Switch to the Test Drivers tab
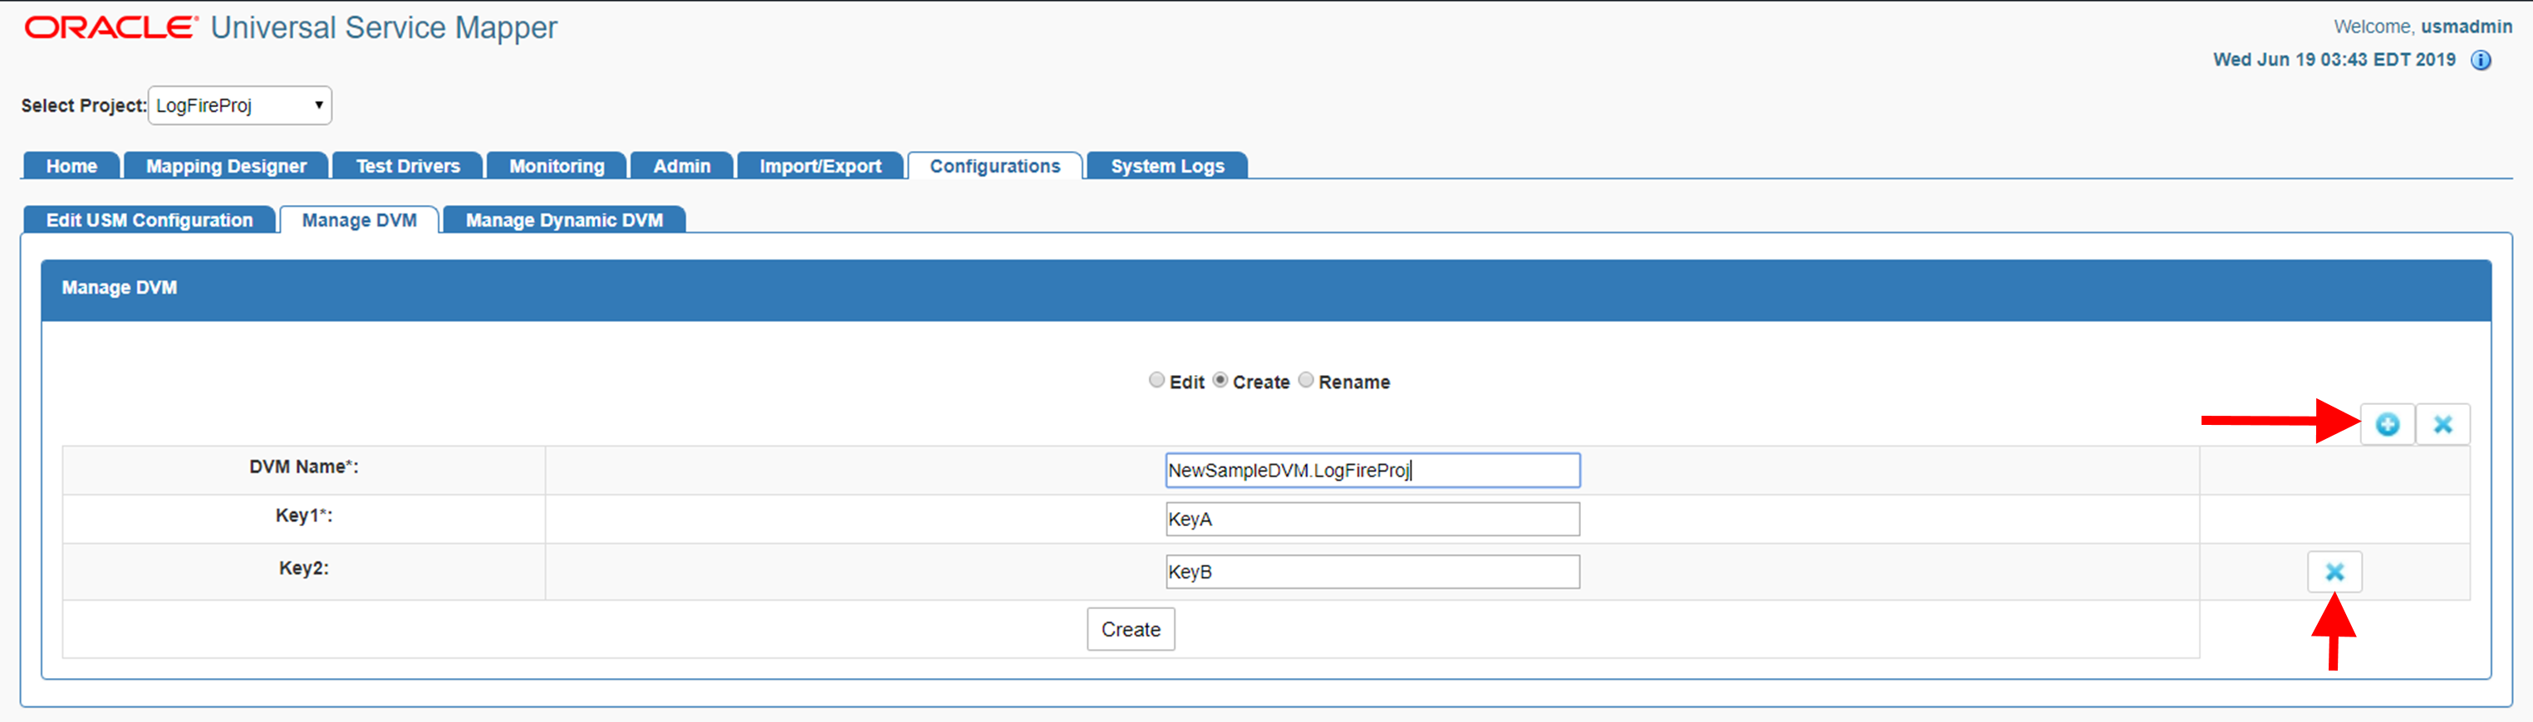Image resolution: width=2533 pixels, height=722 pixels. coord(408,166)
